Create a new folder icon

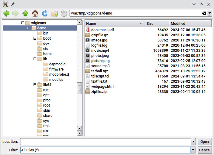54,14
